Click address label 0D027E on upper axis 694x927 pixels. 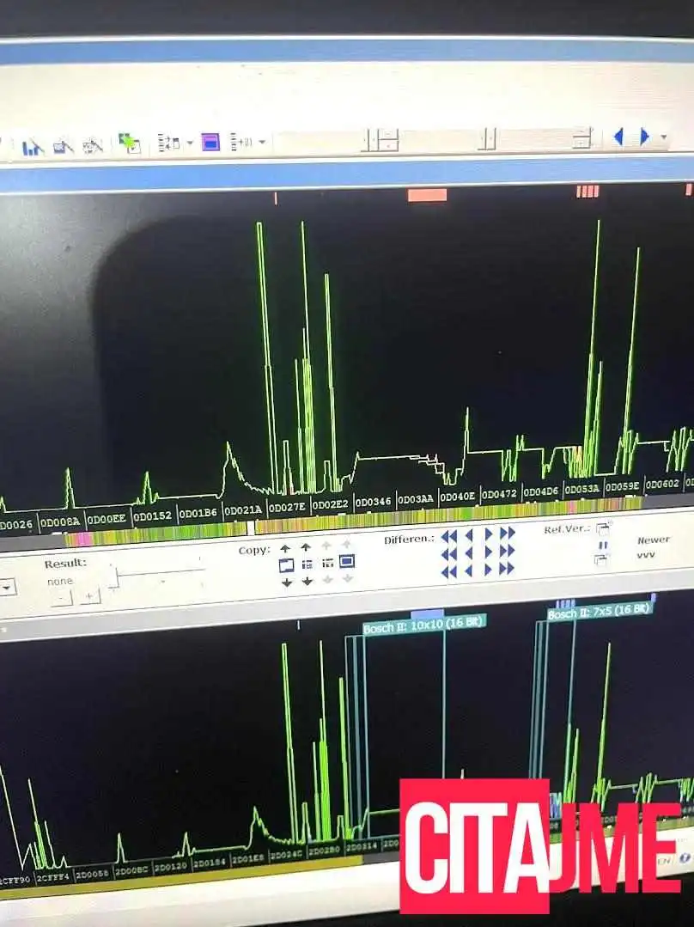[287, 507]
